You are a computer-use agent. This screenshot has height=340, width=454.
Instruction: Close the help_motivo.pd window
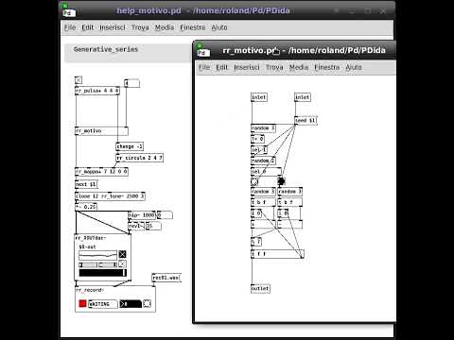coord(383,11)
